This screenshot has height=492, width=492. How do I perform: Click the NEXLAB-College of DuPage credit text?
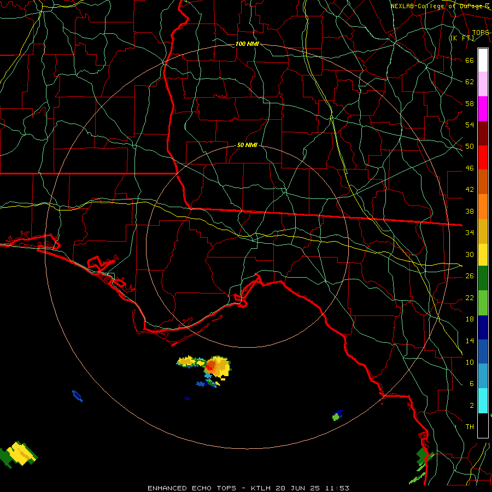(x=440, y=6)
